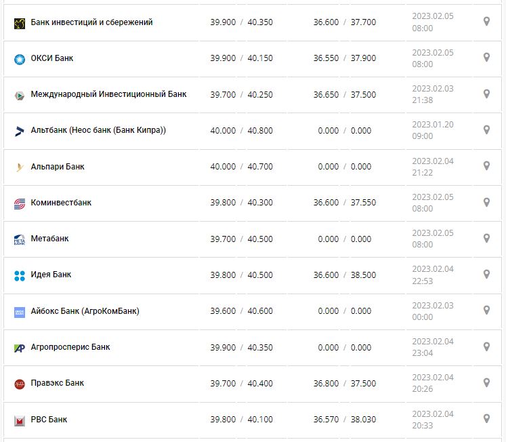Open Айбокс Банк (АгроКомБанк) link
506x442 pixels.
(85, 311)
